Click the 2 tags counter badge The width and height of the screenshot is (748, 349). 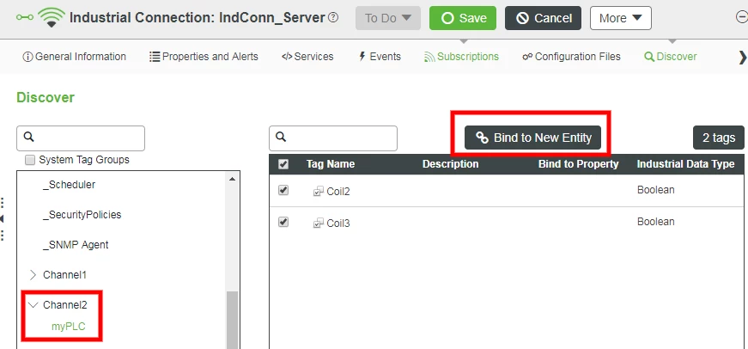click(719, 138)
